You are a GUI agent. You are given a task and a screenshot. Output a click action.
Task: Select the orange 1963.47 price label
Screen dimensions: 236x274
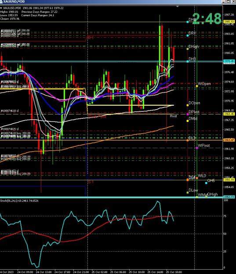(229, 140)
